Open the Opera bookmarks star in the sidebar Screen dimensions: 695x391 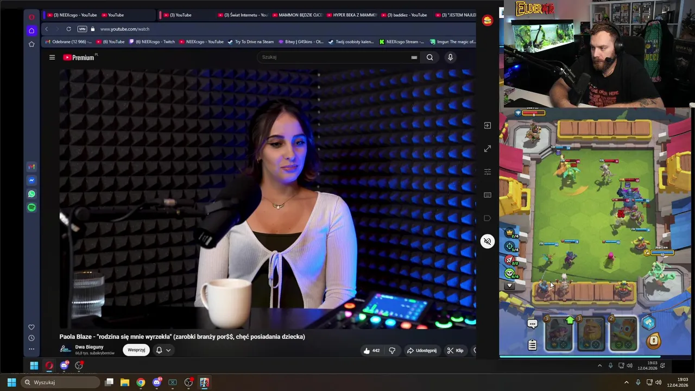coord(31,44)
